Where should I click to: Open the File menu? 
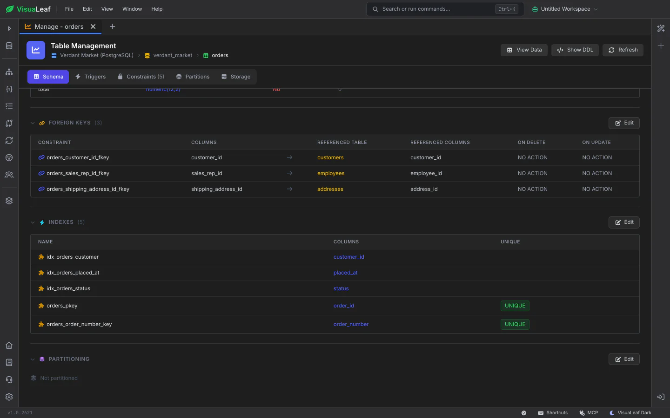click(69, 9)
